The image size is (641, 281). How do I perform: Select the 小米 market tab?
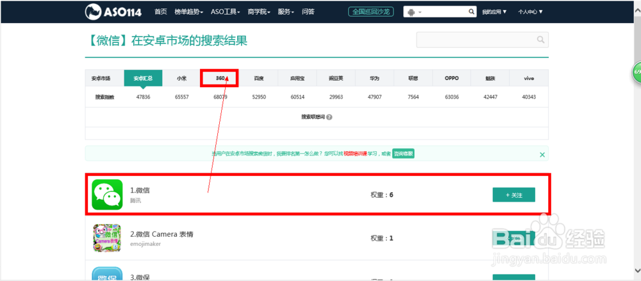pos(181,78)
